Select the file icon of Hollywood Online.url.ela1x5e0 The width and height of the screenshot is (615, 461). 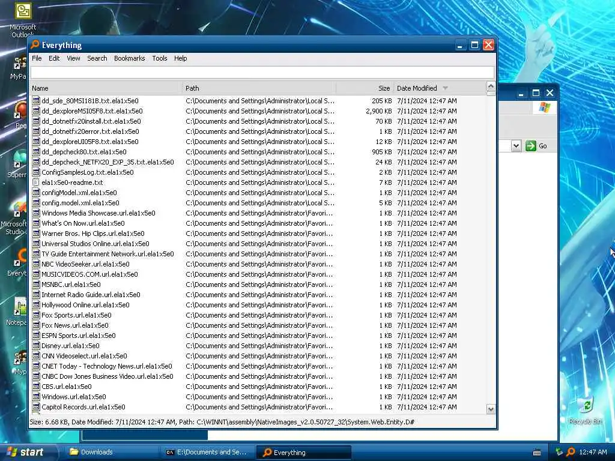(36, 304)
